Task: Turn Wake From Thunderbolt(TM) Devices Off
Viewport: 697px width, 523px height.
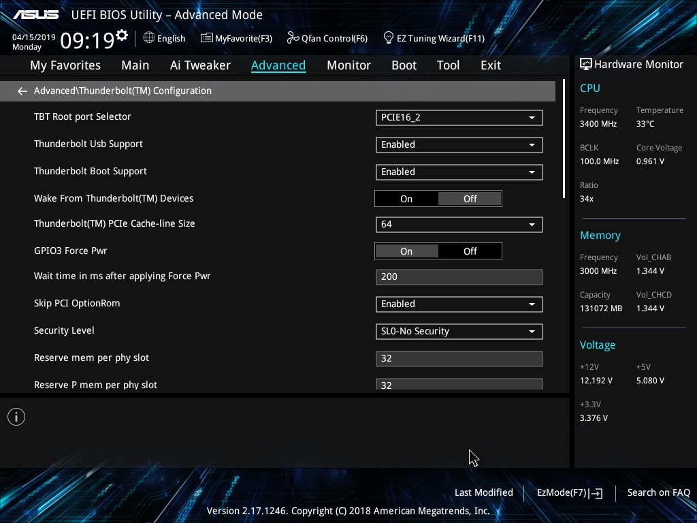Action: point(470,199)
